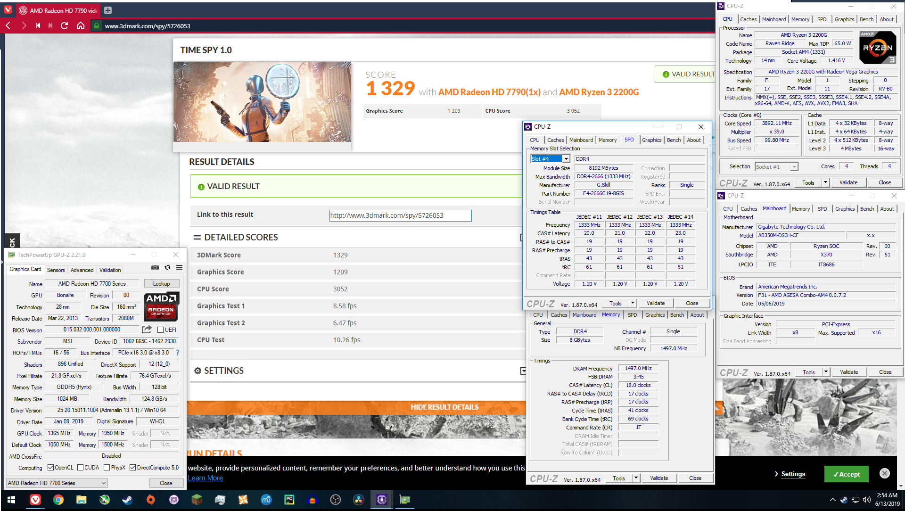The width and height of the screenshot is (905, 511).
Task: Open a new browser tab with plus icon
Action: (108, 10)
